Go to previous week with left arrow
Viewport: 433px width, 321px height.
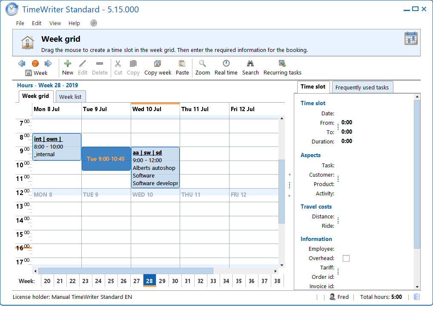click(x=22, y=63)
